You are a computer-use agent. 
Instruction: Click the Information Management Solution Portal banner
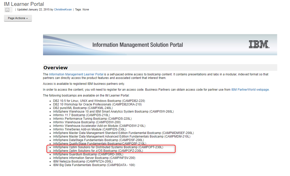[160, 45]
